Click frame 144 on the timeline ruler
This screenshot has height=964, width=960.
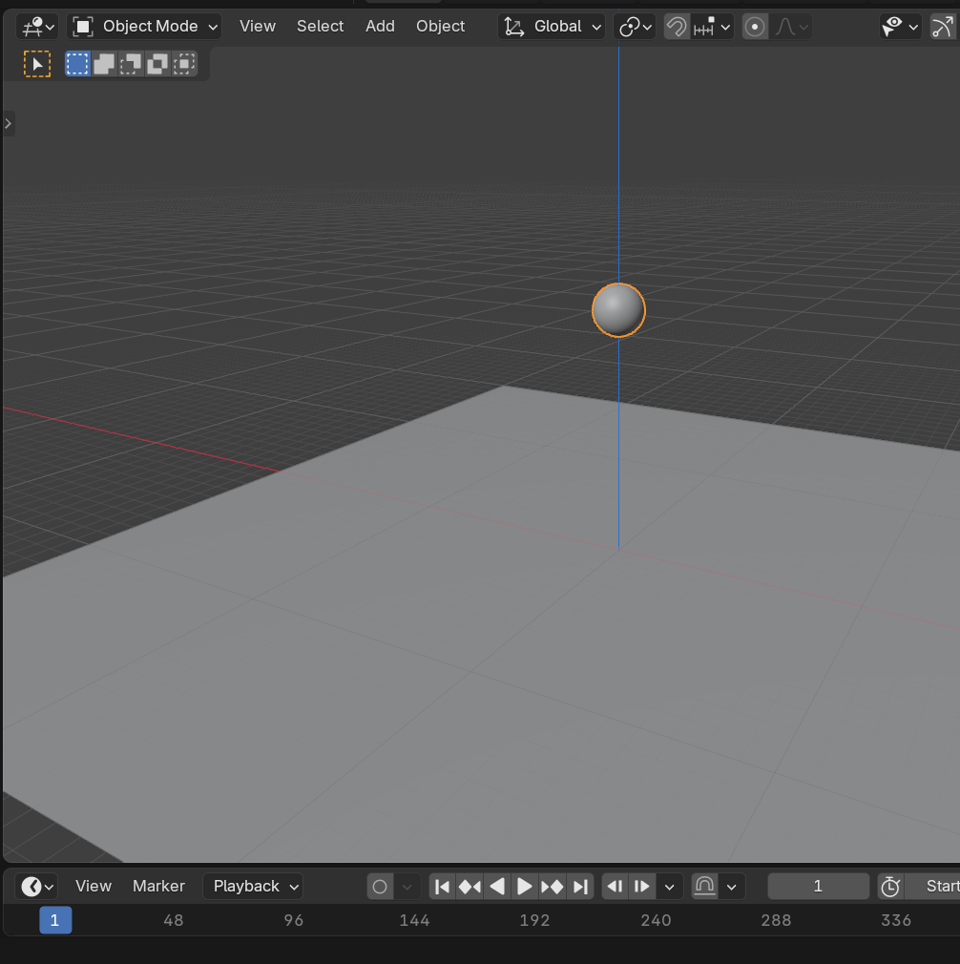(414, 920)
